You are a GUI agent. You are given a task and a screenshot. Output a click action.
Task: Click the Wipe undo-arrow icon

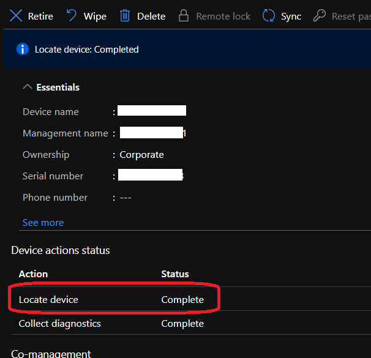72,16
